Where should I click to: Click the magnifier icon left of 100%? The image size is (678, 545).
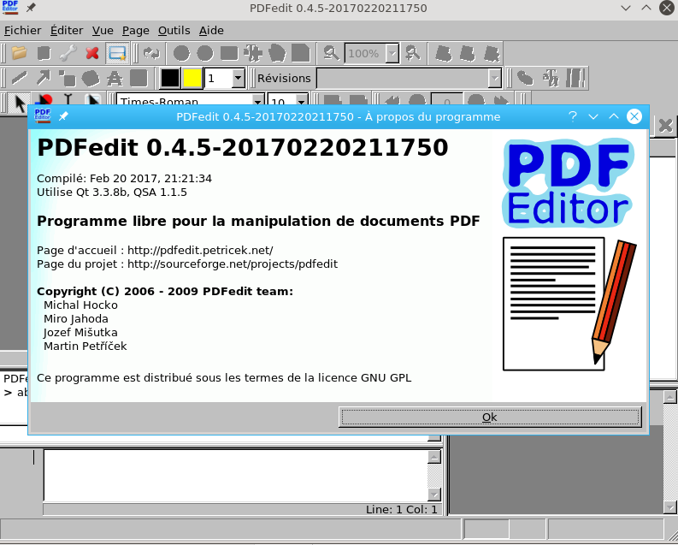[331, 53]
